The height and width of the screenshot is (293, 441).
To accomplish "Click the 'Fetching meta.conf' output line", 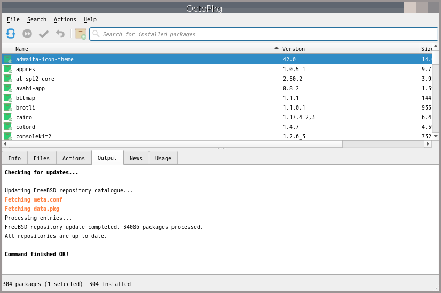I will 34,199.
